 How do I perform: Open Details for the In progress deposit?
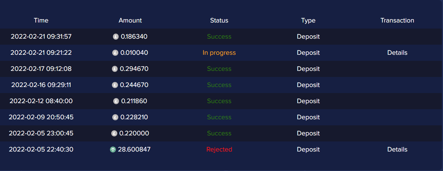click(x=397, y=53)
